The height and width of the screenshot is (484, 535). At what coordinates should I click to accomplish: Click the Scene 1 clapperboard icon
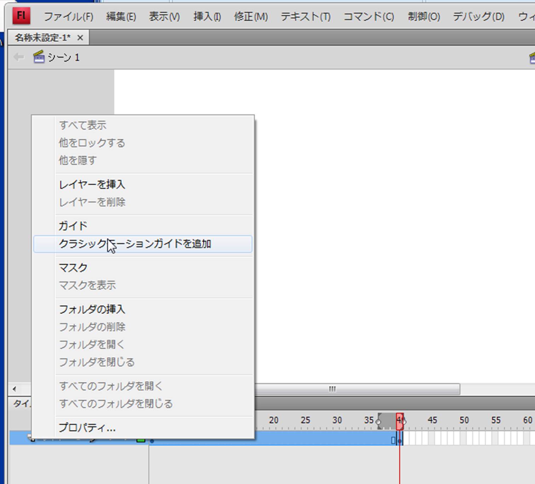[x=39, y=57]
